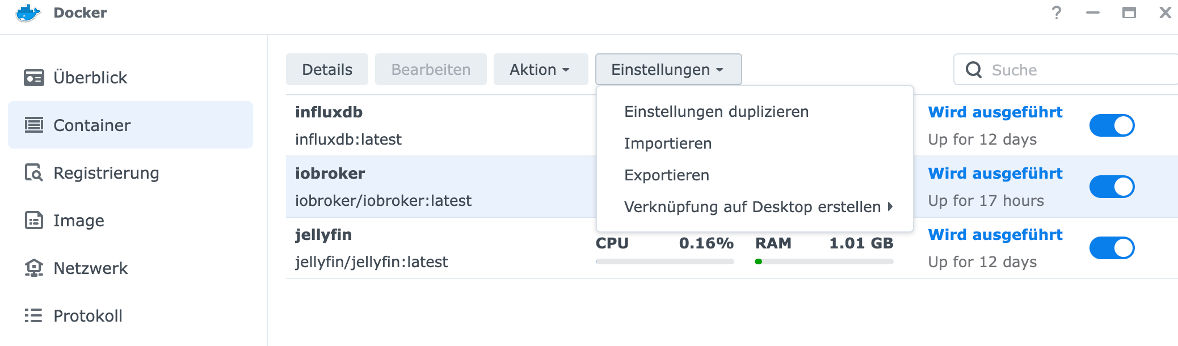Open the Überblick sidebar icon

coord(34,78)
